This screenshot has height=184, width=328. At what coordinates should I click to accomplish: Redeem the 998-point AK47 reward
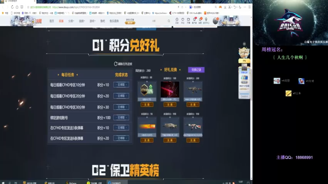pyautogui.click(x=193, y=140)
